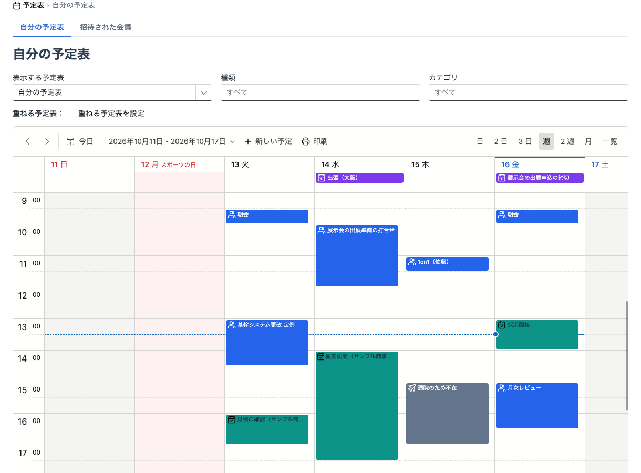Click the 印刷 print button

pyautogui.click(x=315, y=141)
